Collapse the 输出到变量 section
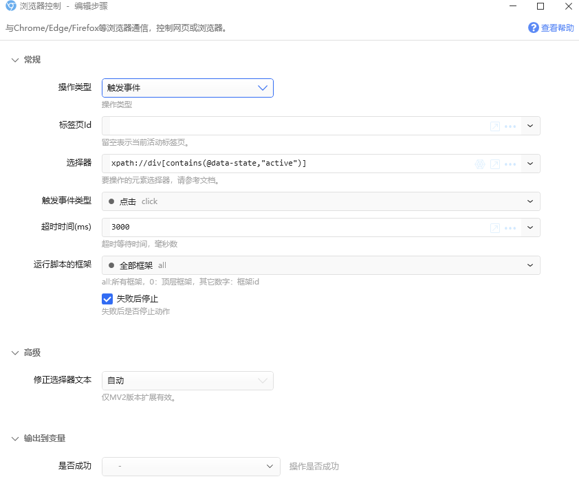Image resolution: width=579 pixels, height=479 pixels. pyautogui.click(x=15, y=438)
